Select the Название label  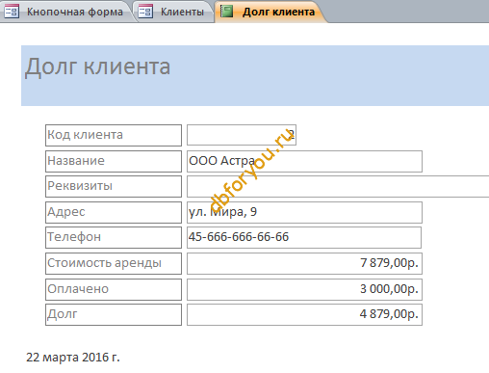tap(114, 161)
